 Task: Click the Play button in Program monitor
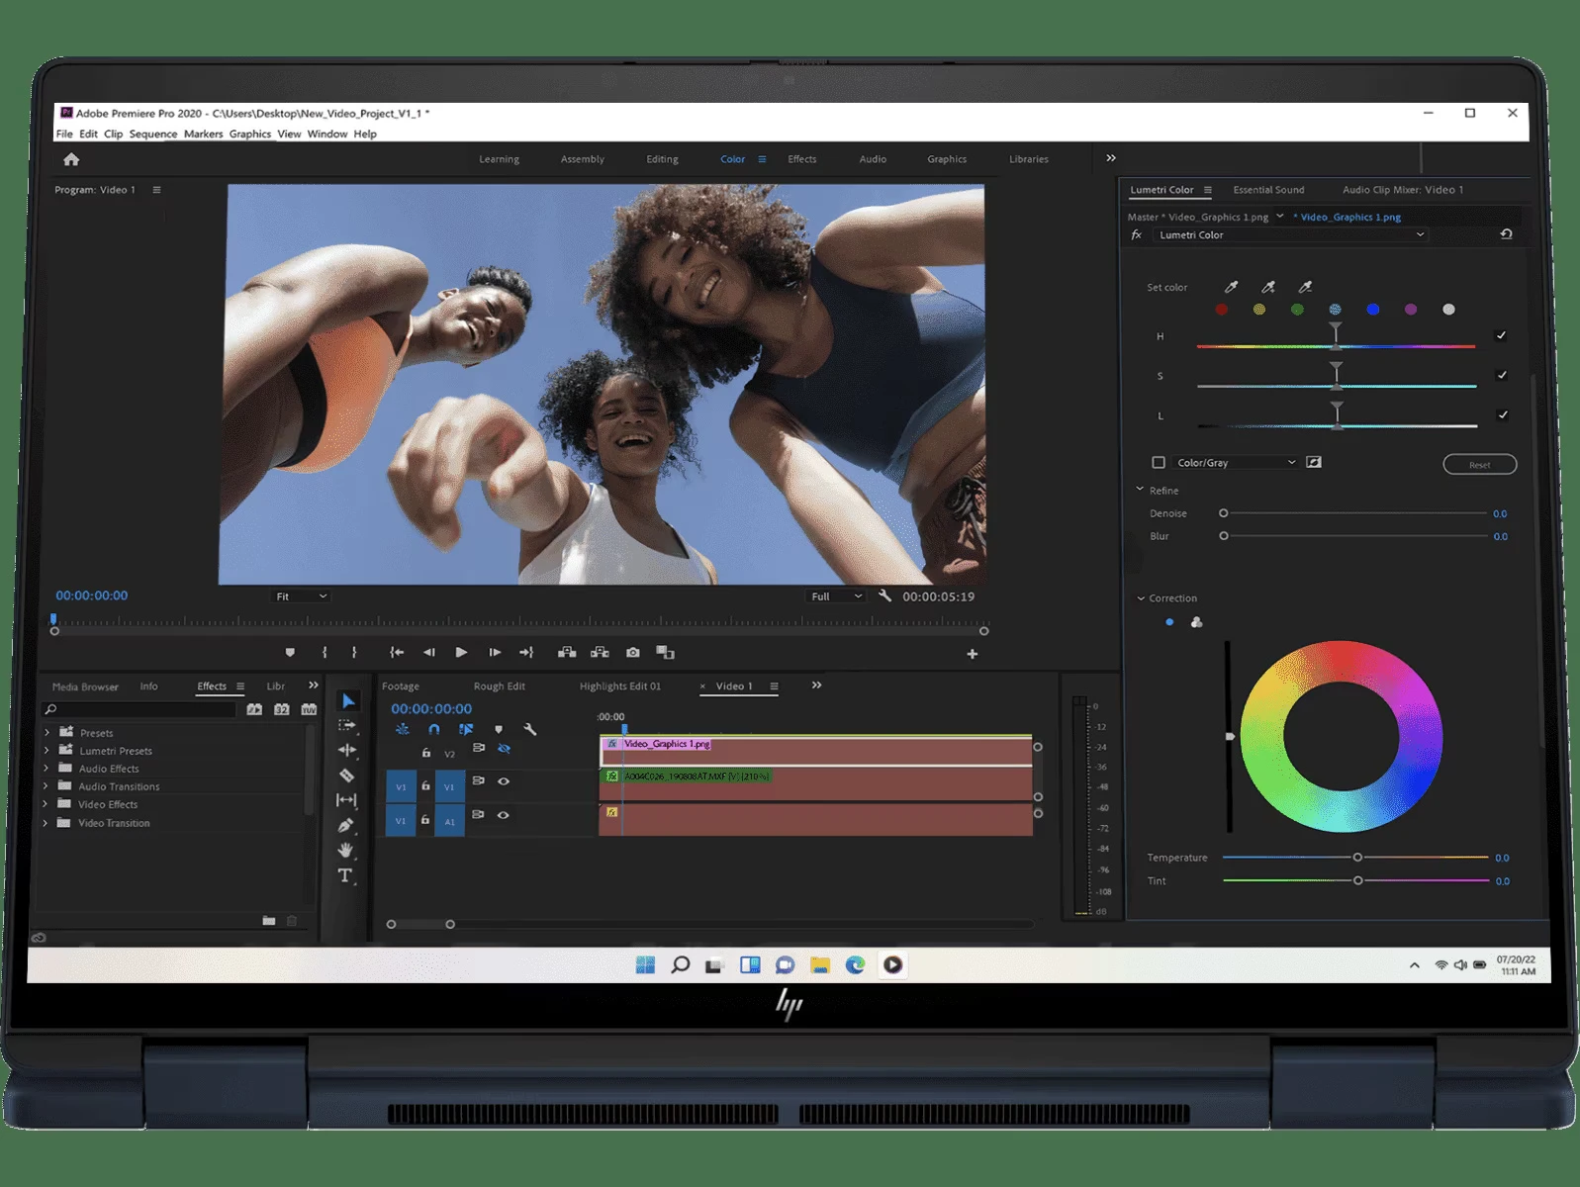pyautogui.click(x=461, y=653)
